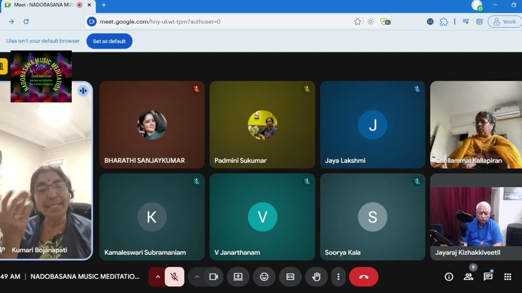Screen dimensions: 522x293
Task: Unmute the microphone in the Meet toolbar
Action: [x=174, y=277]
